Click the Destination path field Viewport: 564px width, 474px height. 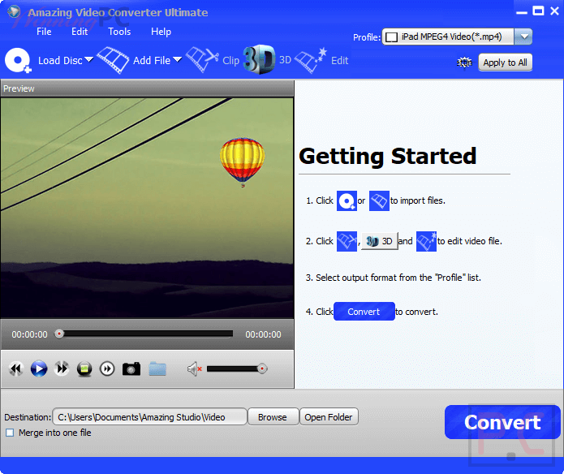149,417
